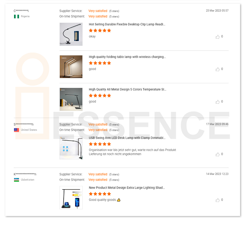The image size is (245, 232).
Task: Open the All Metal Design lamp thumbnail
Action: click(71, 99)
